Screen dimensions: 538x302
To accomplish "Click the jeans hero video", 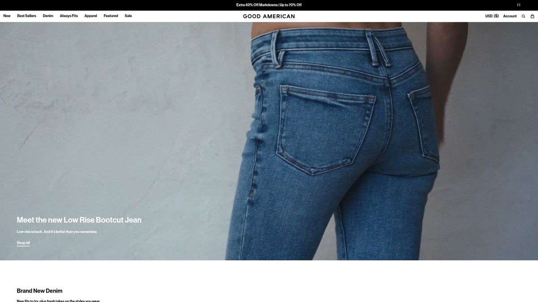I will click(x=269, y=141).
